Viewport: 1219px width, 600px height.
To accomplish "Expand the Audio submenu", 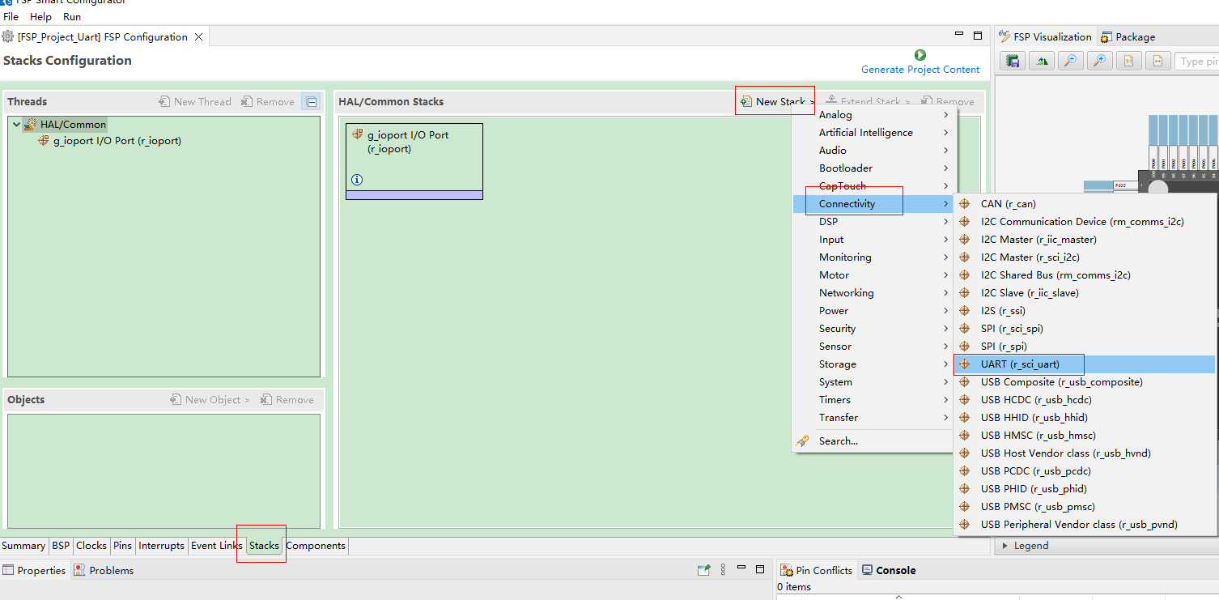I will pos(874,151).
